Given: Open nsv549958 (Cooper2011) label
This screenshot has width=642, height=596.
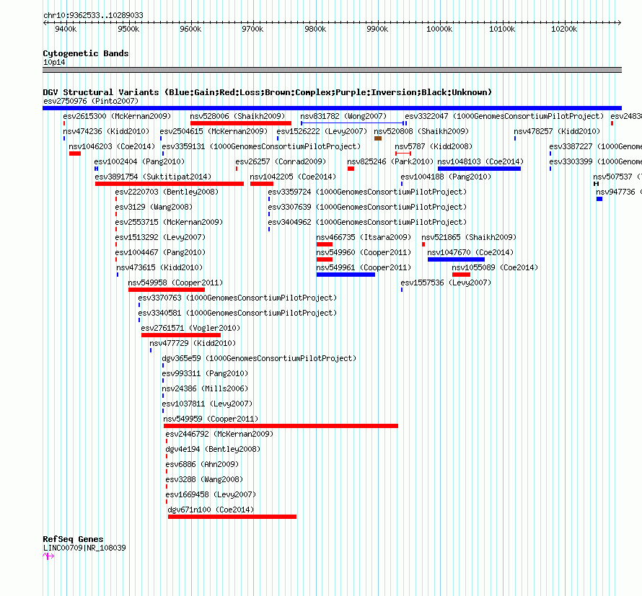Looking at the screenshot, I should pyautogui.click(x=175, y=283).
